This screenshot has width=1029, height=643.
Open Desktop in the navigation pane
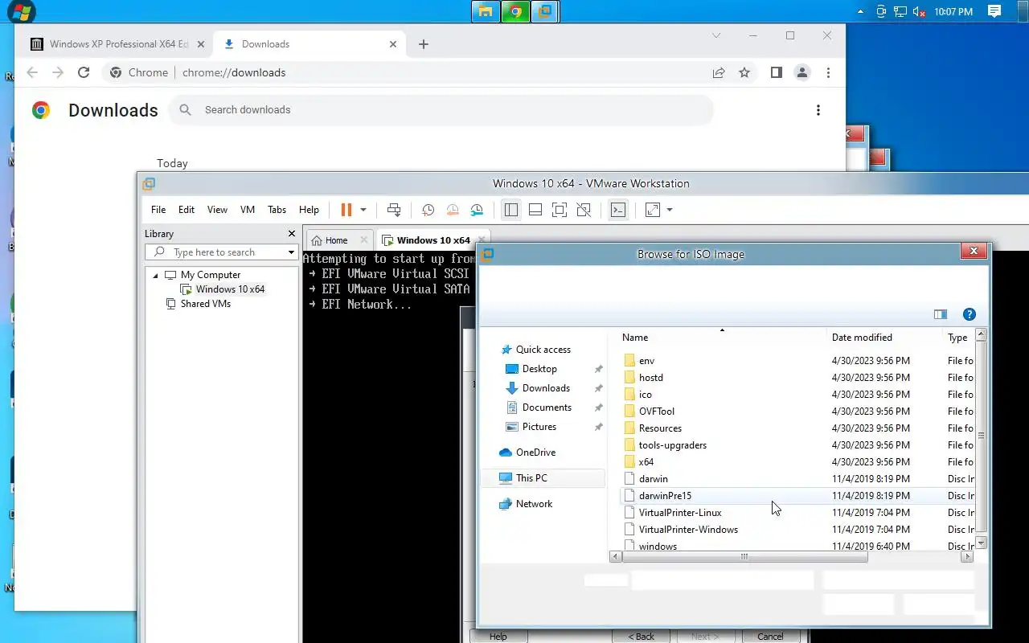[x=539, y=369]
